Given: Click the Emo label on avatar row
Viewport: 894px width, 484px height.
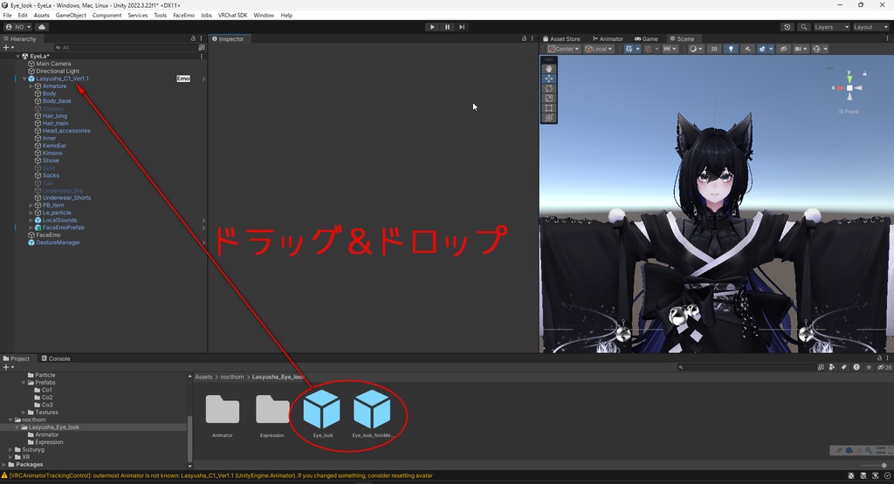Looking at the screenshot, I should pos(183,78).
